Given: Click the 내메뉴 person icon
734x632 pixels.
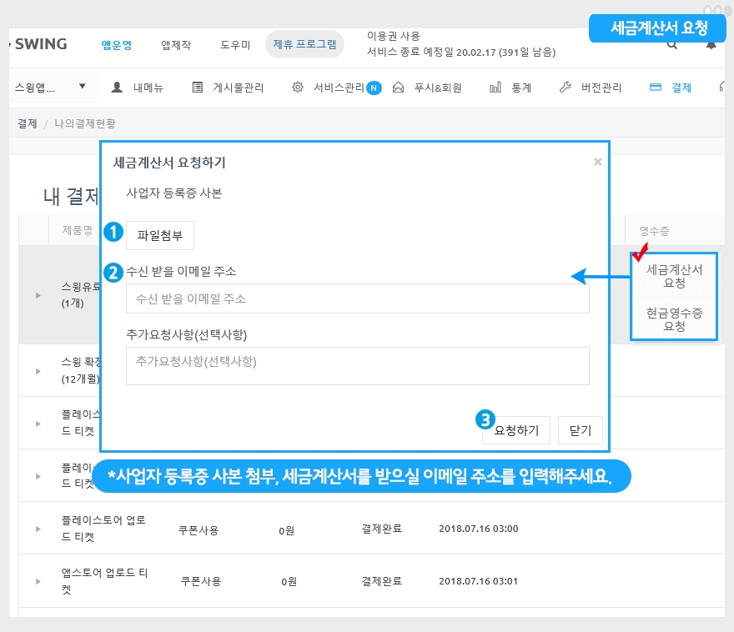Looking at the screenshot, I should click(x=118, y=88).
